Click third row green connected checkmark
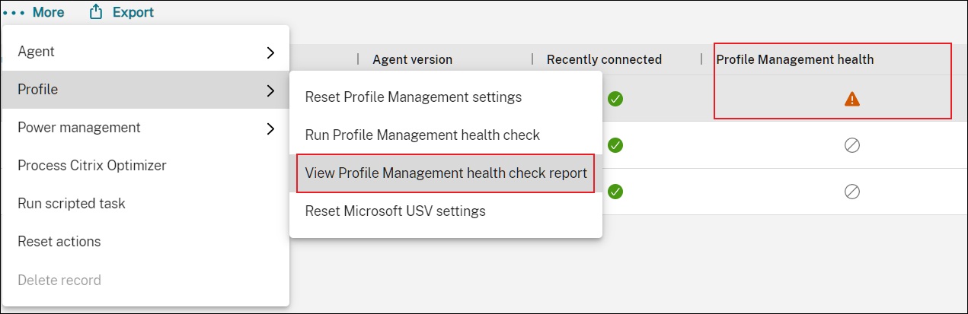Image resolution: width=968 pixels, height=314 pixels. point(615,192)
